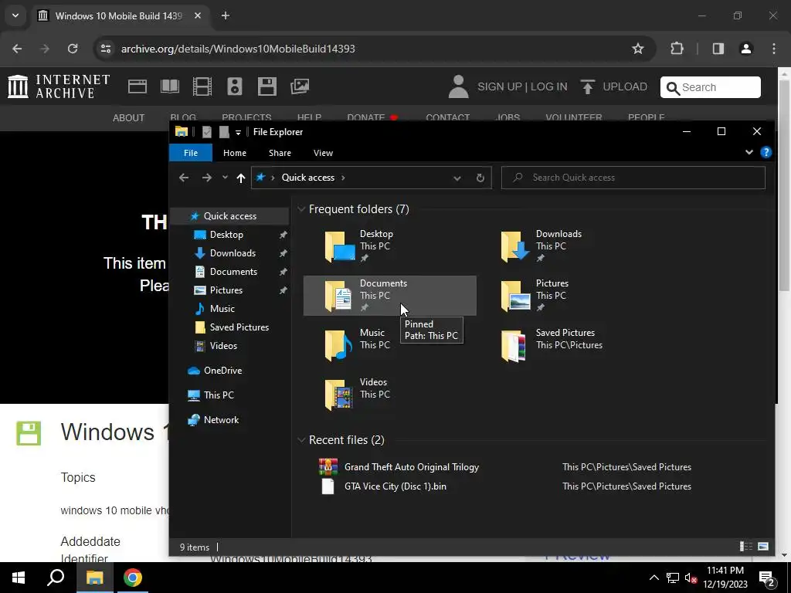Viewport: 791px width, 593px height.
Task: Select Quick access in navigation pane
Action: (x=229, y=216)
